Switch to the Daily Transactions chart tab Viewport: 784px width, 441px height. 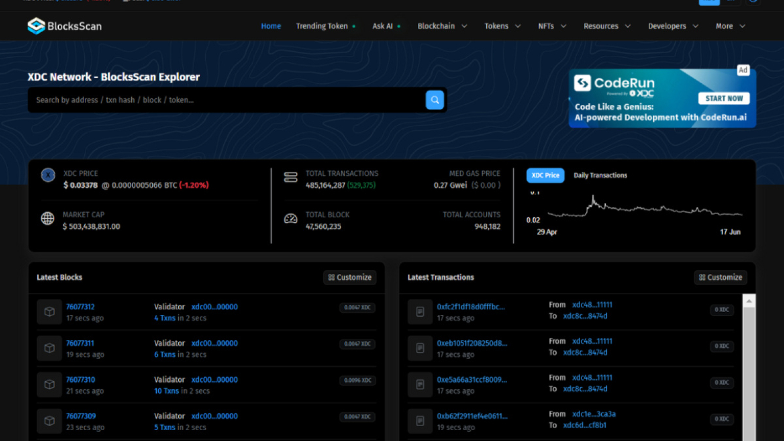(600, 175)
